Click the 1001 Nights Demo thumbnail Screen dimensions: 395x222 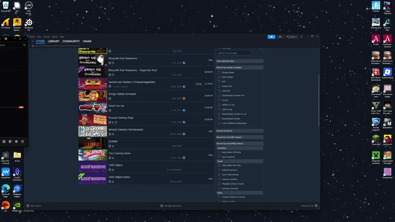[93, 179]
